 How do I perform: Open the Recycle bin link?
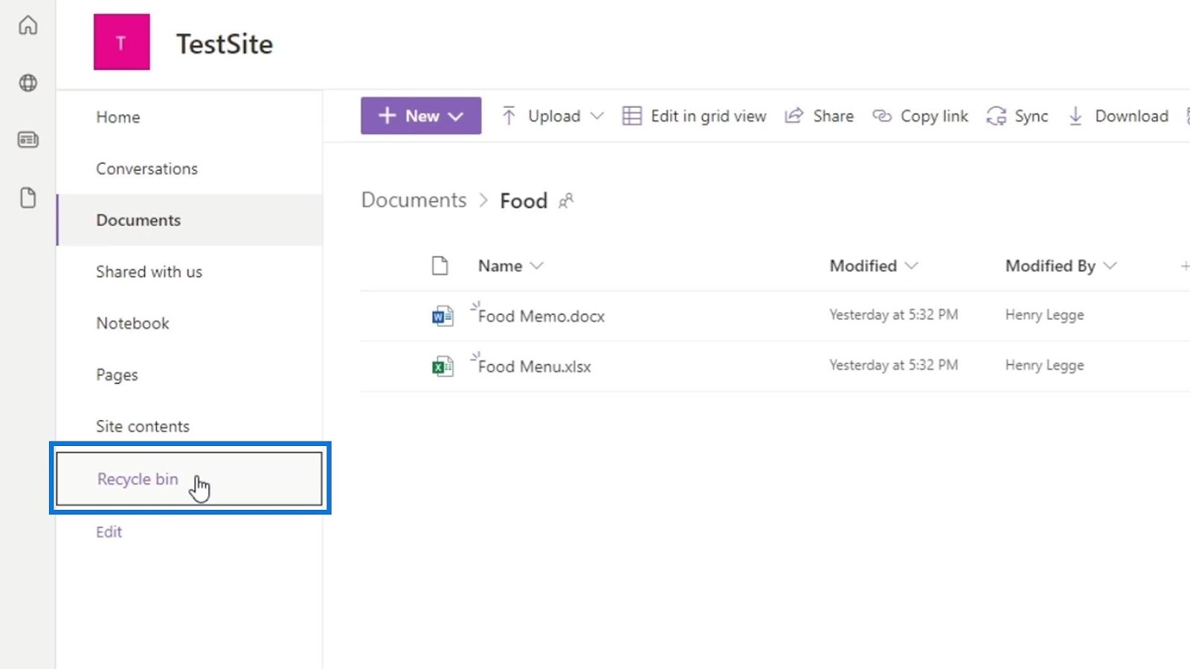[138, 479]
